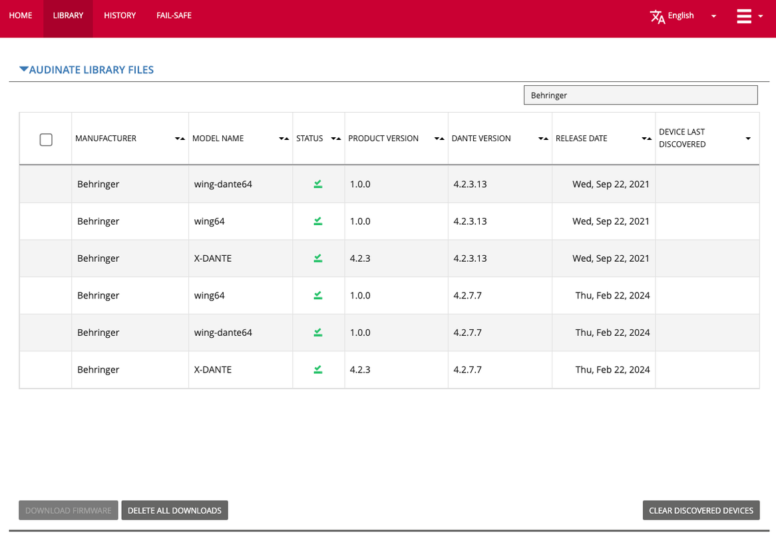776x533 pixels.
Task: Switch to the Fail-Safe tab
Action: tap(174, 15)
